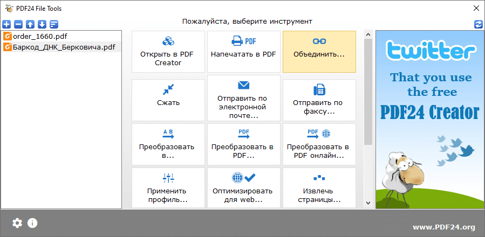Click the Напечатать в PDF tile
485x237 pixels.
pos(243,52)
